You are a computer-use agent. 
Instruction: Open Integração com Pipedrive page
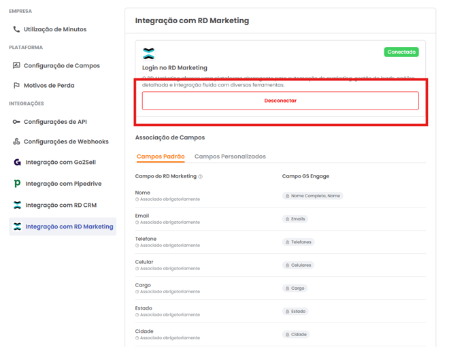pos(64,184)
